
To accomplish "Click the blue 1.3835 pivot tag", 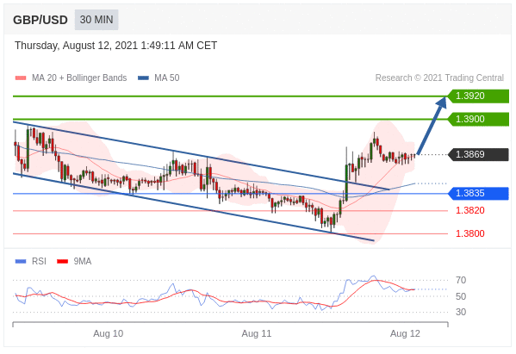I will point(478,193).
